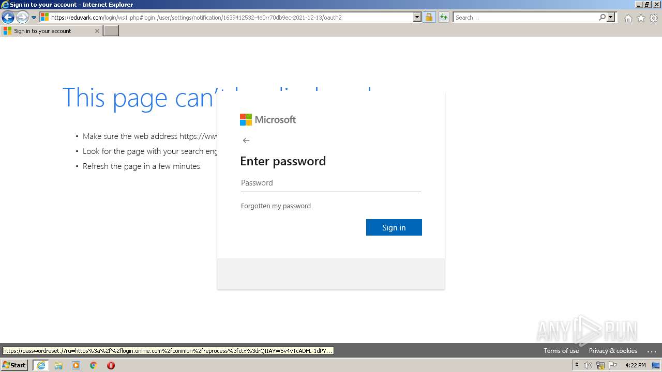Image resolution: width=662 pixels, height=372 pixels.
Task: Show hidden system tray icons
Action: [x=577, y=365]
